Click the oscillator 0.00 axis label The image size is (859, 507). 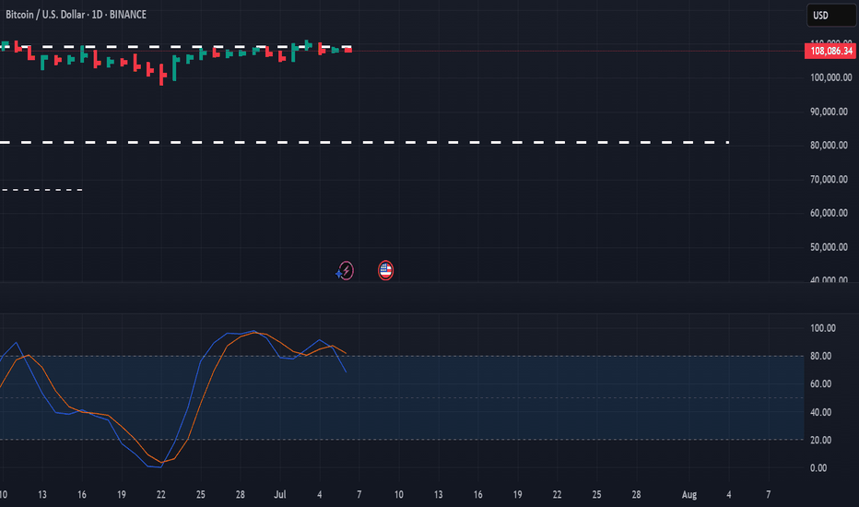[818, 468]
